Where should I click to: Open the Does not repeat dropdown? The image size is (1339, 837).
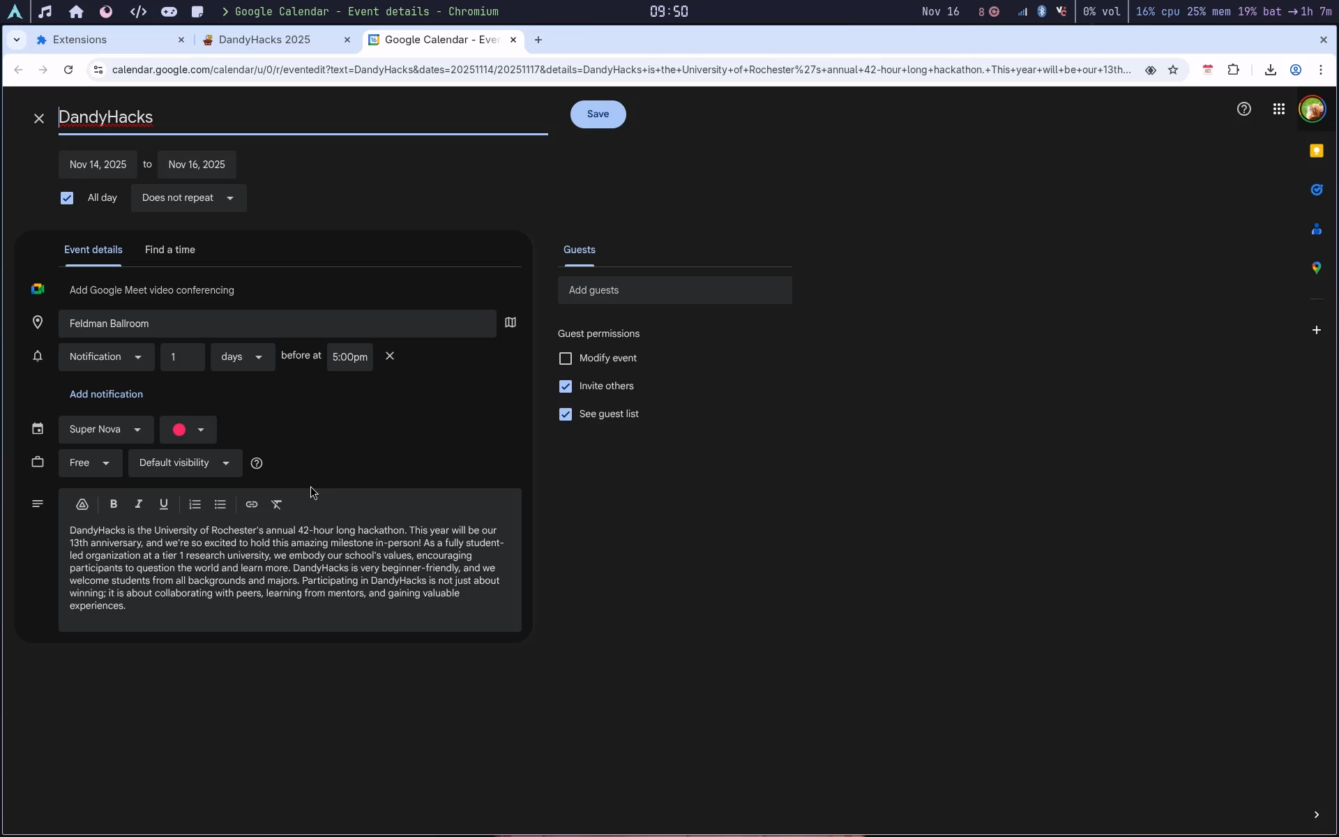point(188,198)
